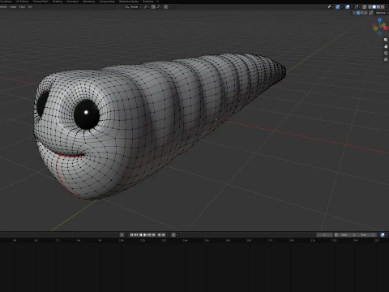The width and height of the screenshot is (389, 292).
Task: Click the zoom viewport magnifier icon
Action: click(386, 40)
